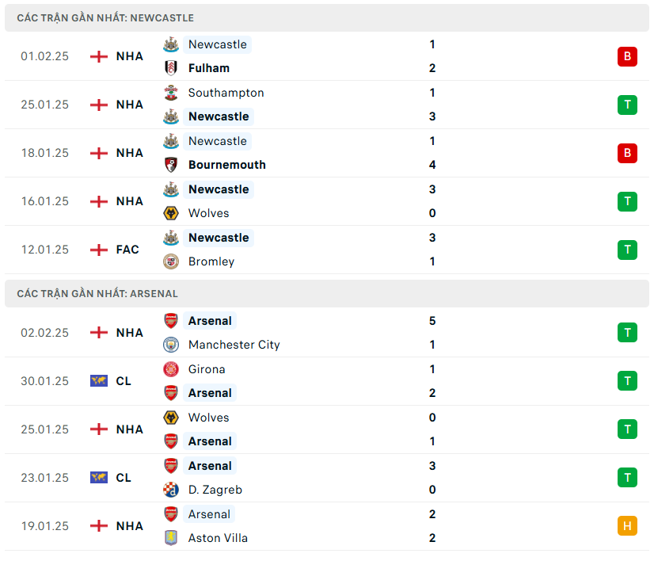
Task: Click the Bournemouth club crest icon
Action: 171,165
